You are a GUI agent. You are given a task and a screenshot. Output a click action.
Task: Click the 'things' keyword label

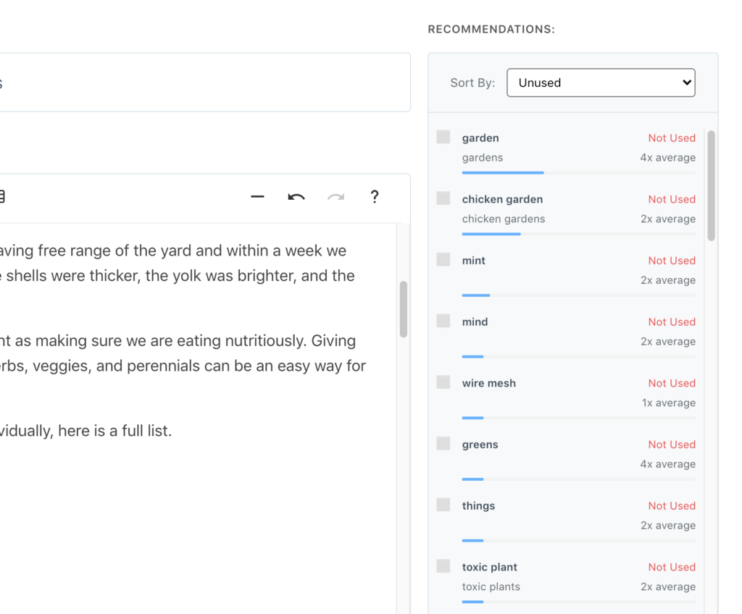tap(478, 506)
